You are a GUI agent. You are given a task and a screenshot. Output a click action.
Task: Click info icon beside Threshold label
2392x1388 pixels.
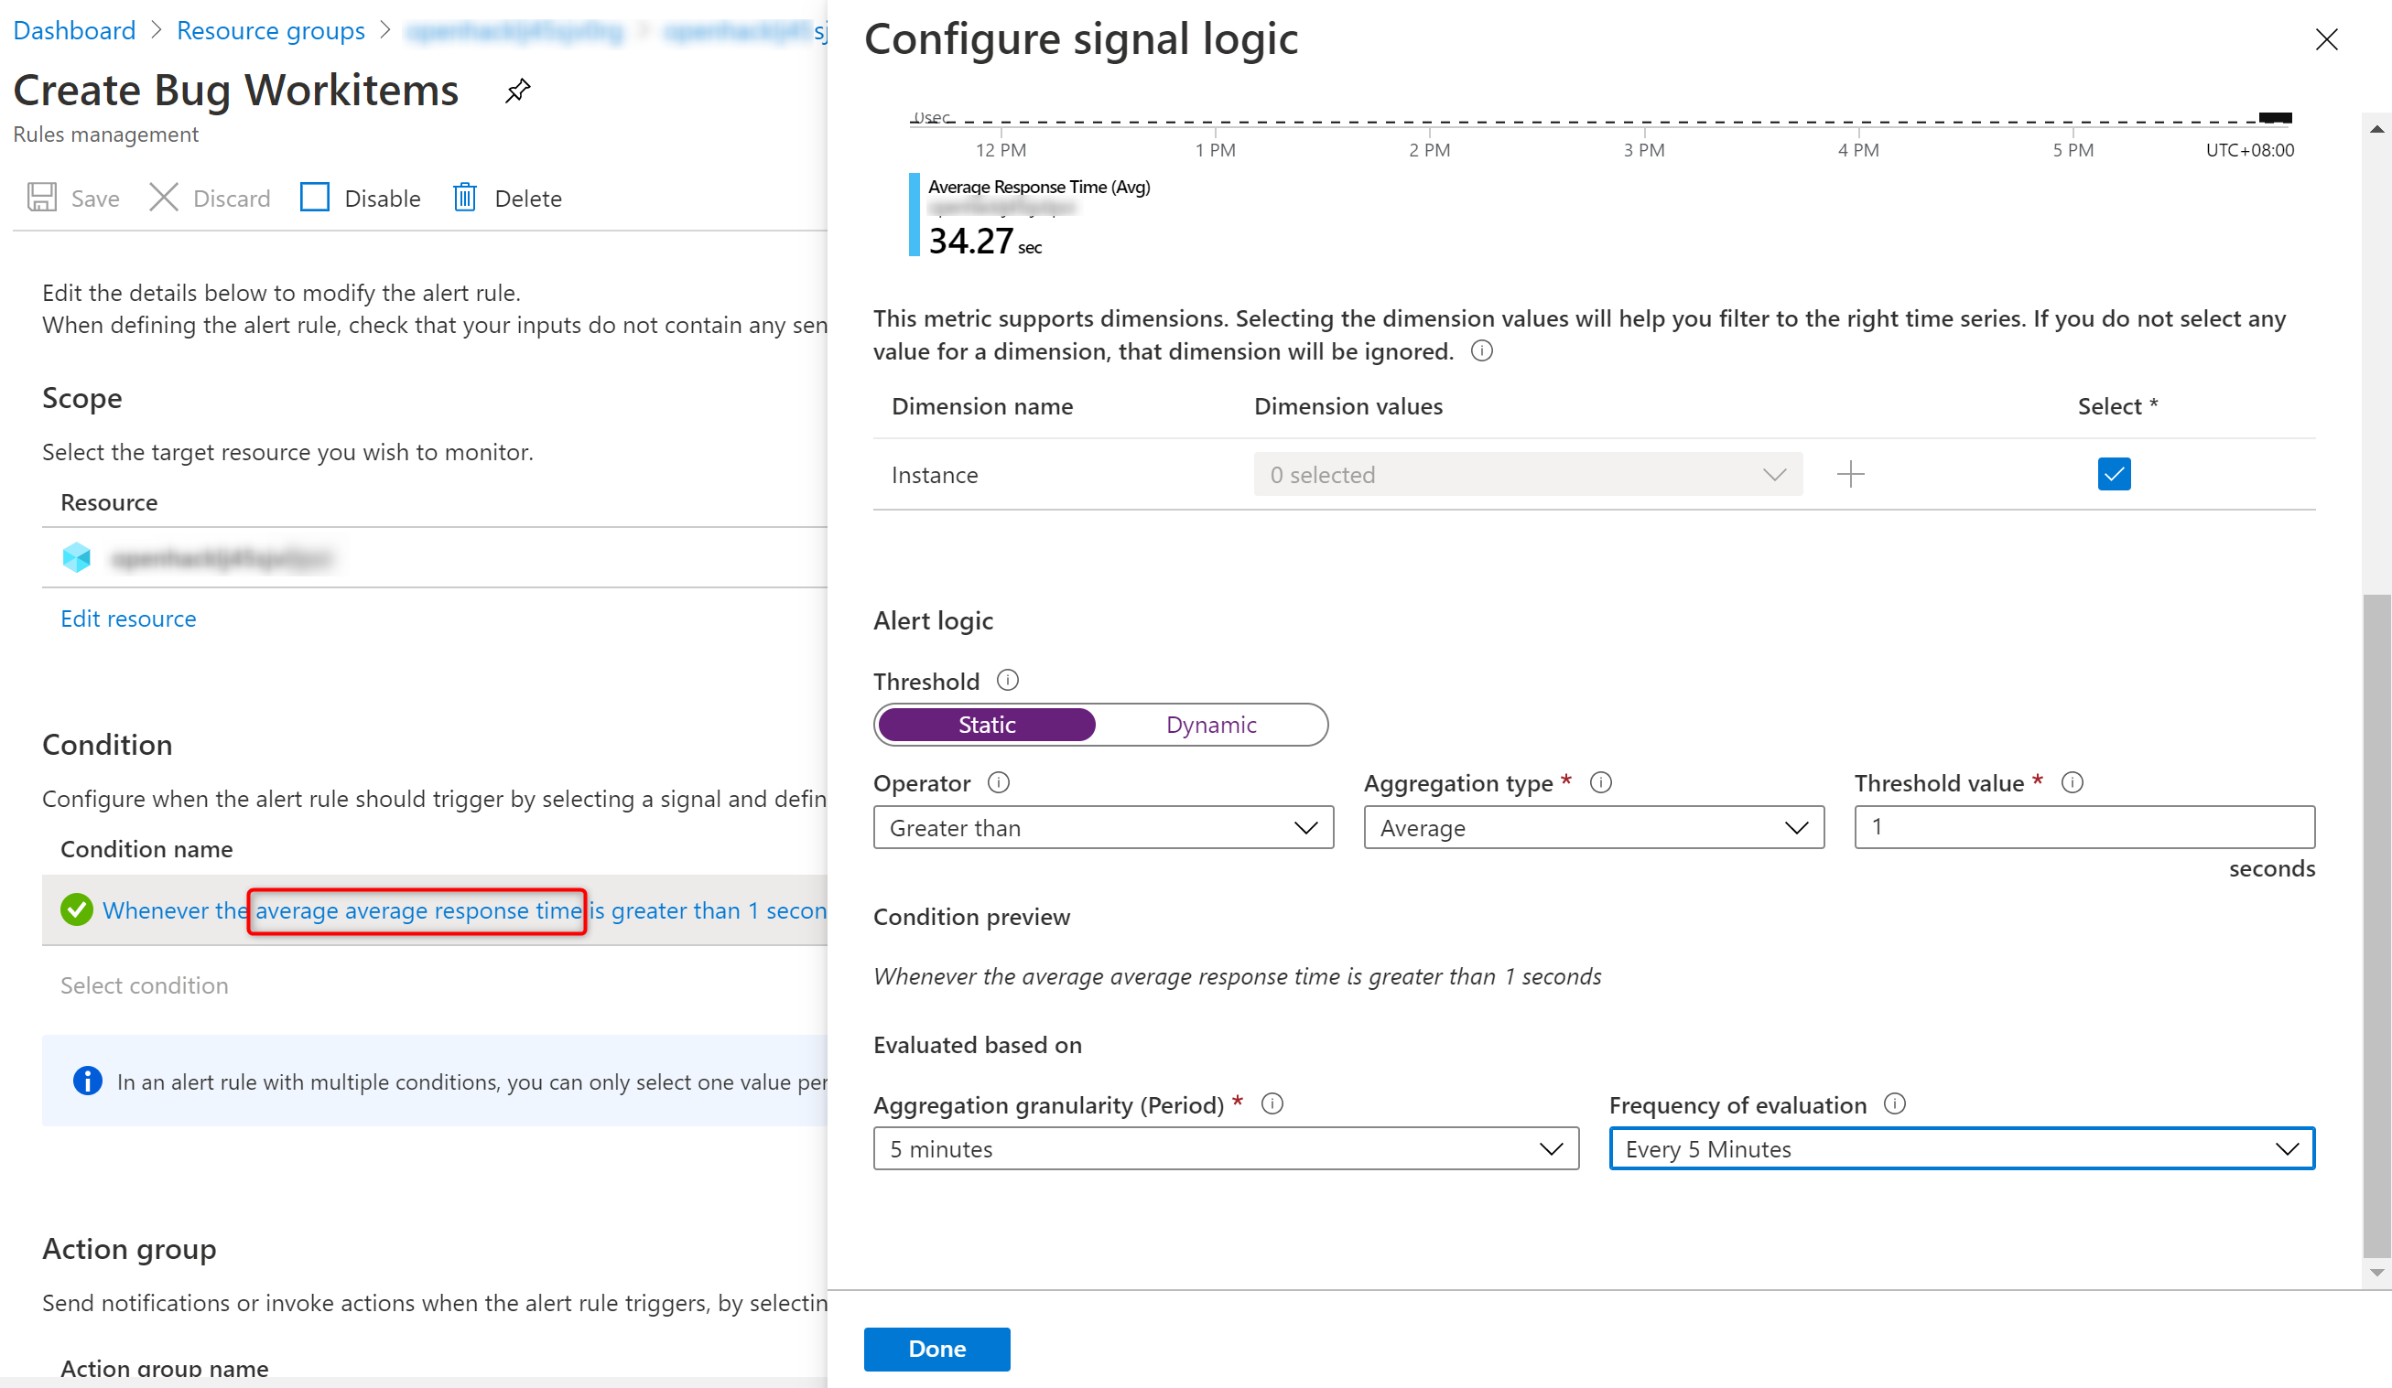(1008, 680)
